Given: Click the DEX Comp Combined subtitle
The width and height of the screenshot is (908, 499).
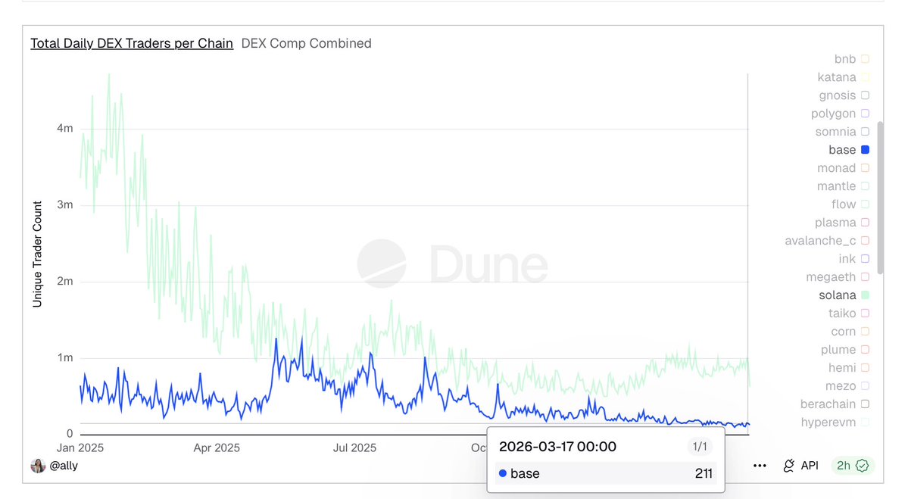Looking at the screenshot, I should [x=307, y=43].
